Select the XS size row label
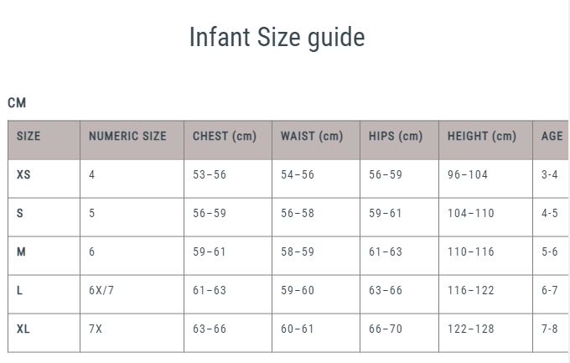 pos(23,174)
